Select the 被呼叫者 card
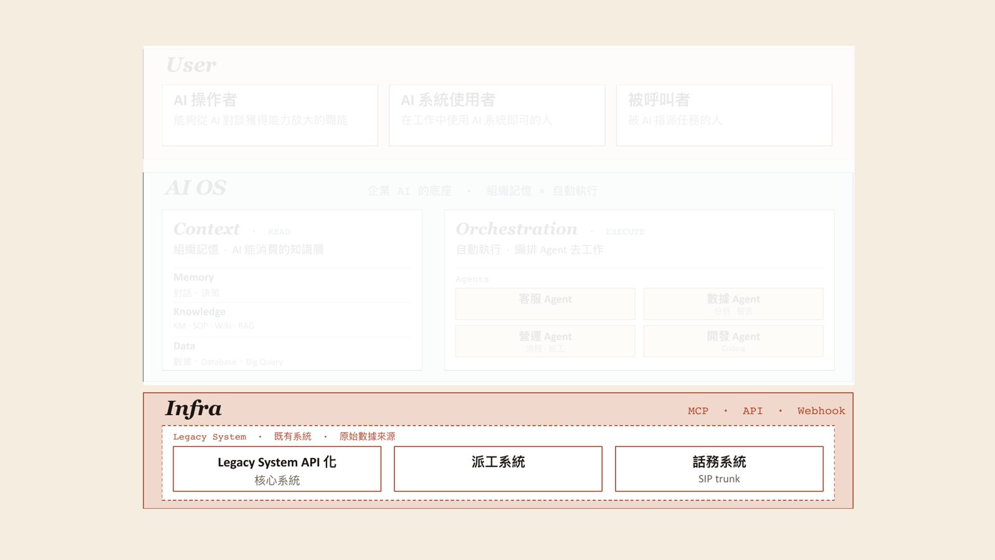Viewport: 995px width, 560px height. 724,116
